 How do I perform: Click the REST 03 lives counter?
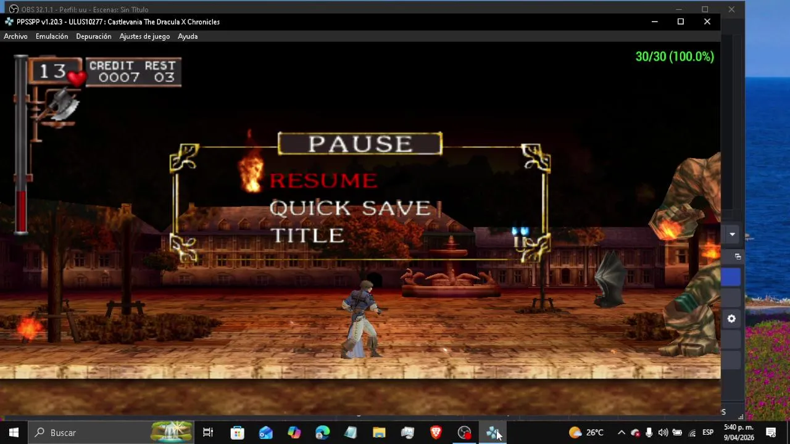click(160, 72)
